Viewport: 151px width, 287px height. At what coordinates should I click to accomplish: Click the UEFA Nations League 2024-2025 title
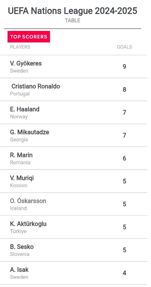pyautogui.click(x=73, y=11)
